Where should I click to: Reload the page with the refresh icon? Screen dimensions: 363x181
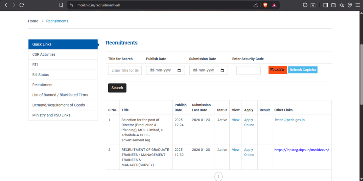coord(22,5)
